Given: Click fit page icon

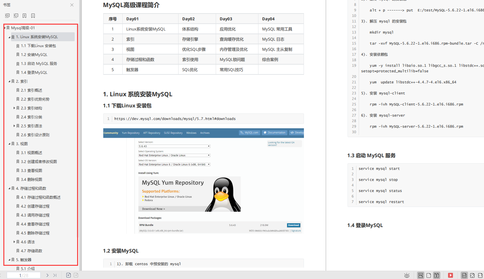Looking at the screenshot, I should click(x=472, y=275).
